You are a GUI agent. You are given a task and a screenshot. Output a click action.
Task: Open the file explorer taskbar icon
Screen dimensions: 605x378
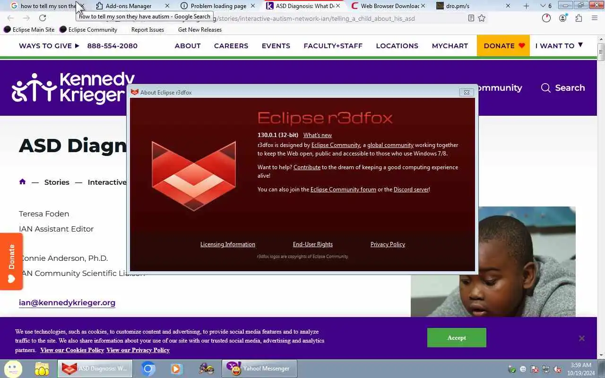point(42,369)
